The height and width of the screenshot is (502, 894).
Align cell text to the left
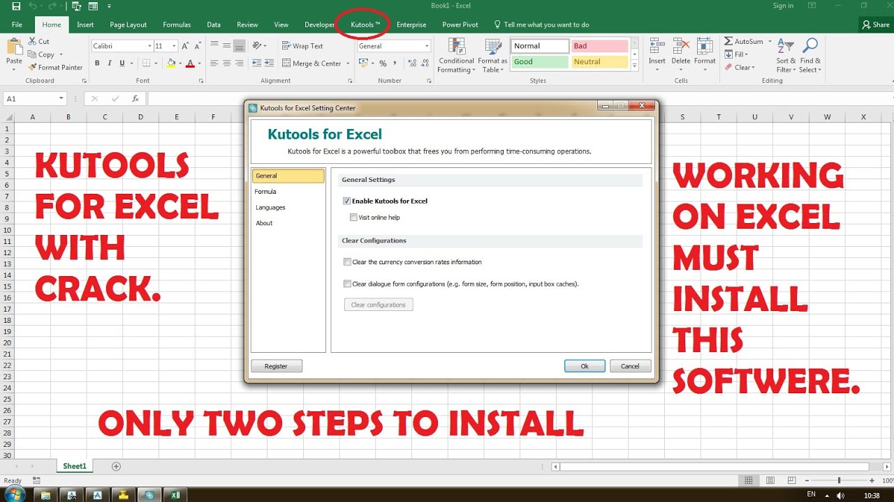[x=214, y=63]
